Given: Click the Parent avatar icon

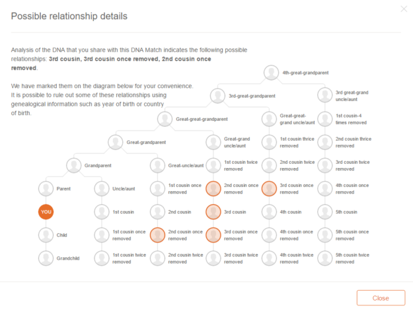Looking at the screenshot, I should 46,188.
